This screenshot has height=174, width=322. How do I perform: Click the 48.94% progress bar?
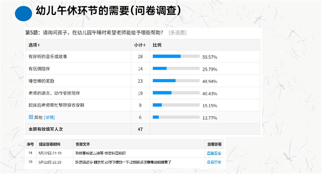tap(176, 81)
